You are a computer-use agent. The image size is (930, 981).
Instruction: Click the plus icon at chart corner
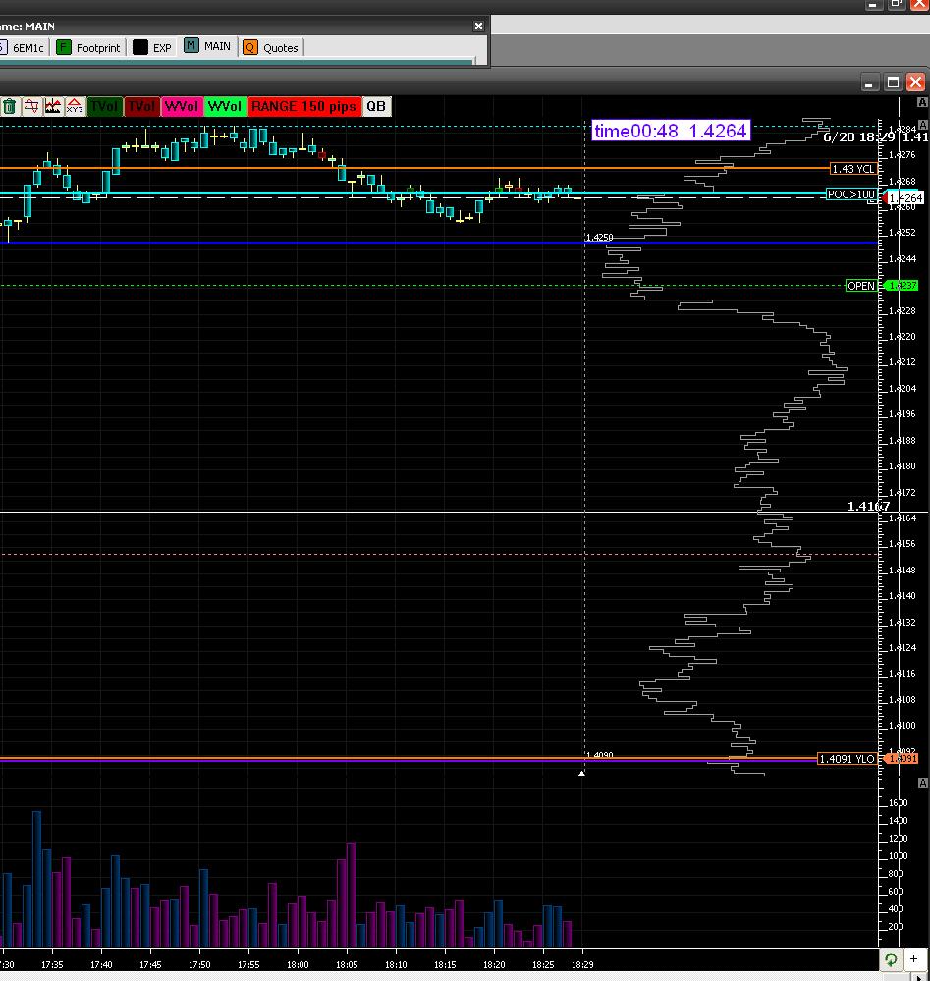click(913, 959)
